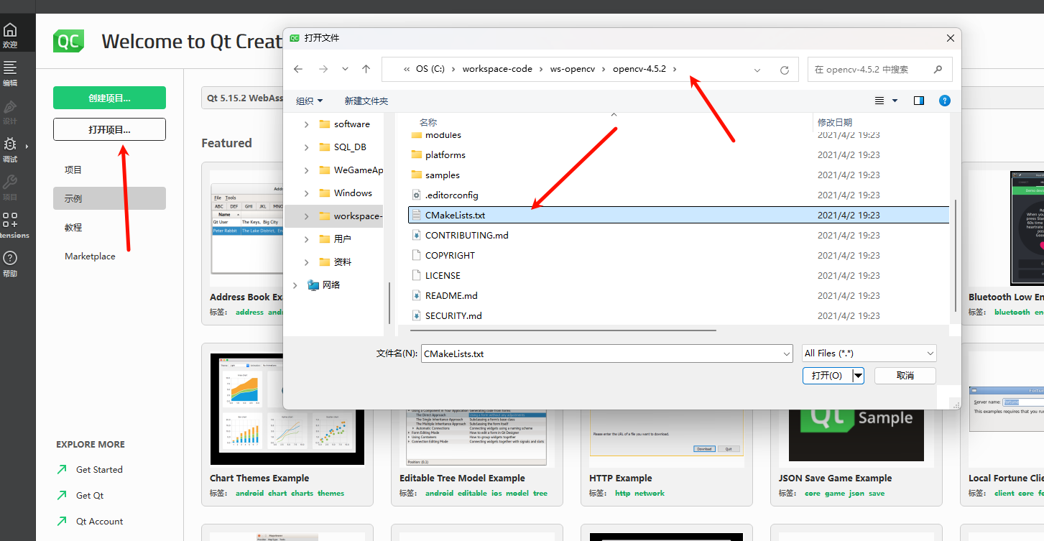1044x541 pixels.
Task: Open file dialog help icon
Action: (945, 101)
